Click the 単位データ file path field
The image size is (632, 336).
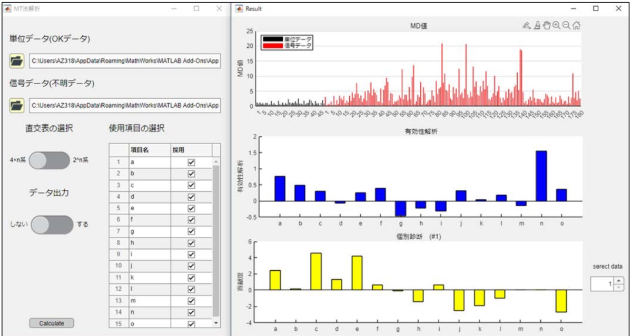click(x=125, y=61)
